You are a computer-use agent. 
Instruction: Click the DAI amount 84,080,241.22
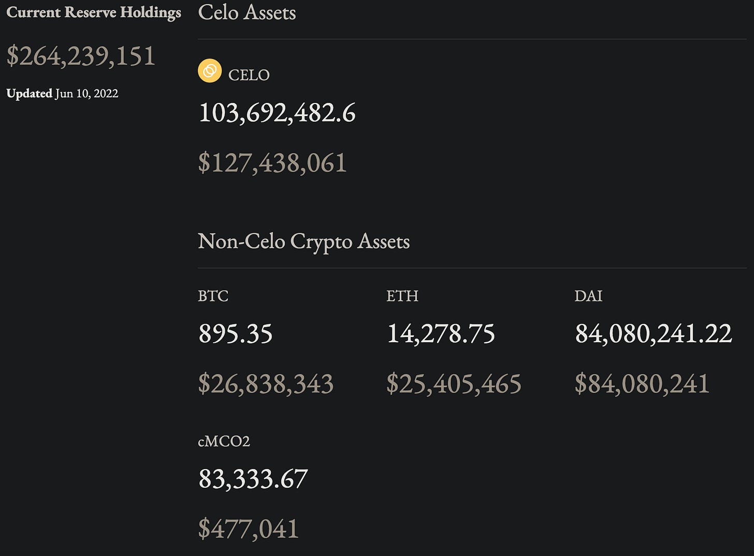pos(654,334)
